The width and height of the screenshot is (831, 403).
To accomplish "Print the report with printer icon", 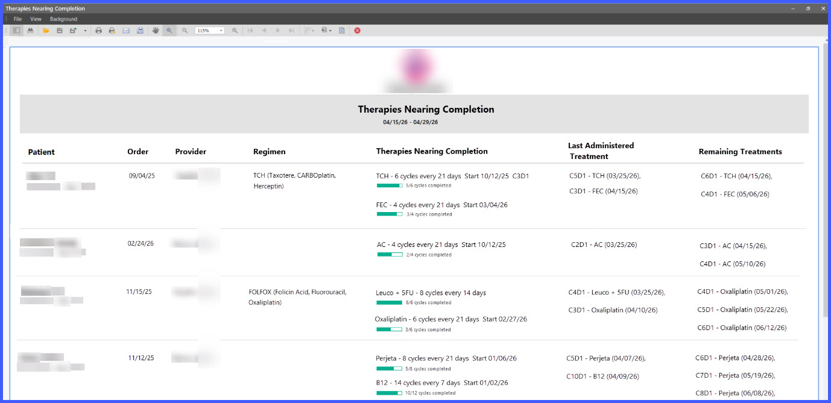I will [x=98, y=30].
